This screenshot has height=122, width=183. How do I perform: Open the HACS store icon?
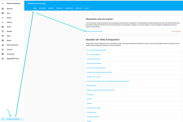coord(3,36)
